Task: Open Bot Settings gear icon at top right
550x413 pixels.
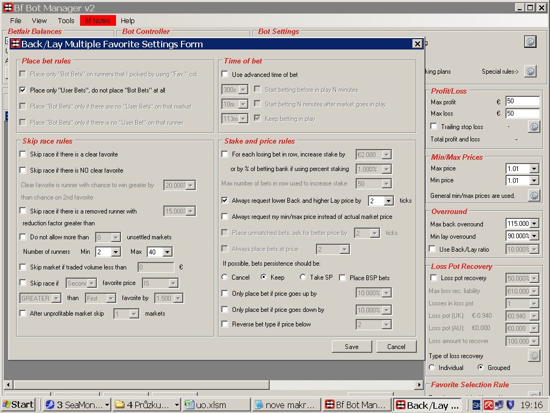Action: point(530,42)
